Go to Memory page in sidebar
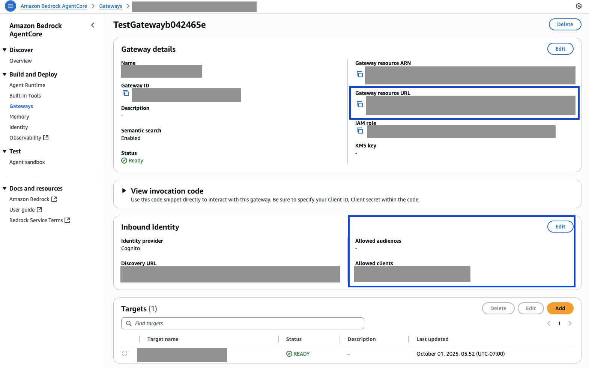This screenshot has width=589, height=368. pyautogui.click(x=19, y=117)
